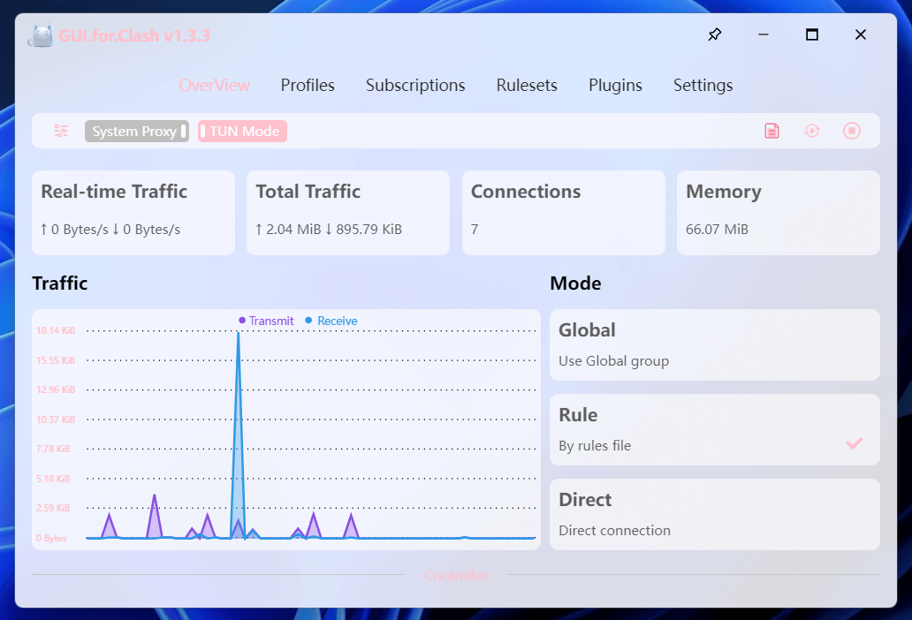Open the Connections card
The height and width of the screenshot is (620, 912).
[564, 213]
